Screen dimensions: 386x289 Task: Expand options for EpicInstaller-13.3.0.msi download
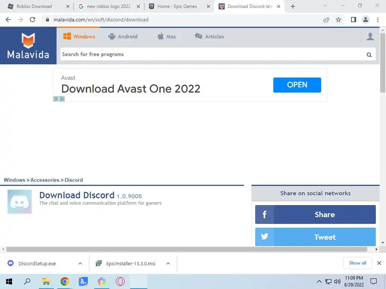tap(168, 263)
